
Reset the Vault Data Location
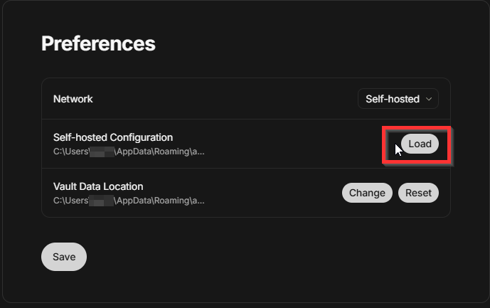point(418,193)
